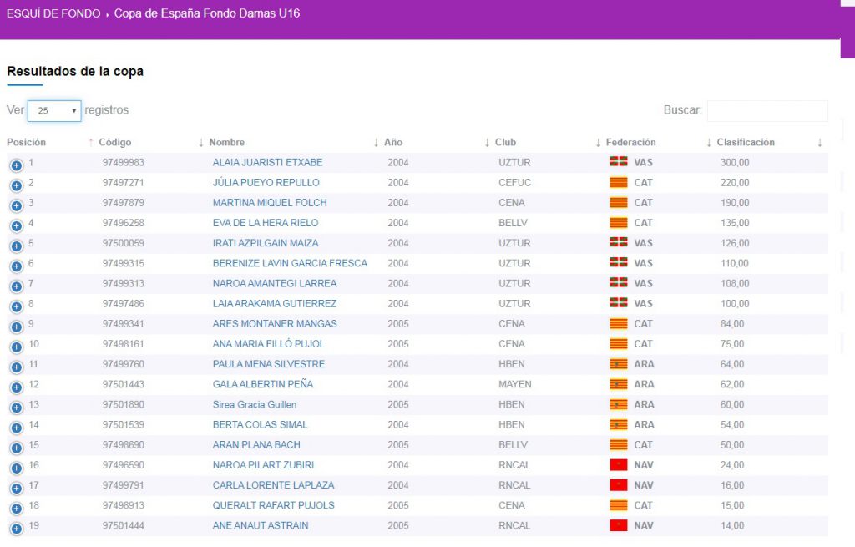Click the CAT flag for Martina Miquel Folch
The width and height of the screenshot is (855, 547).
[619, 202]
